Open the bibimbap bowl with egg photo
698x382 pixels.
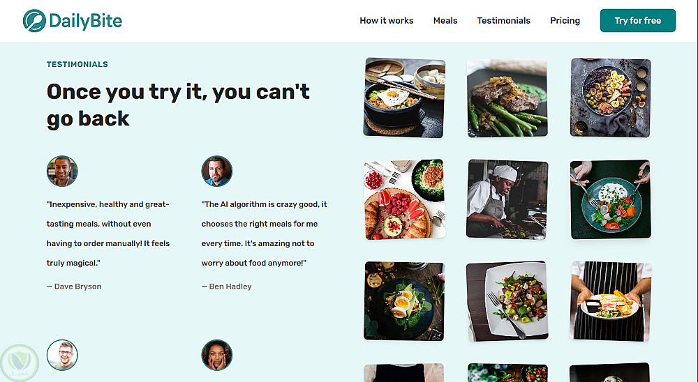(x=404, y=98)
